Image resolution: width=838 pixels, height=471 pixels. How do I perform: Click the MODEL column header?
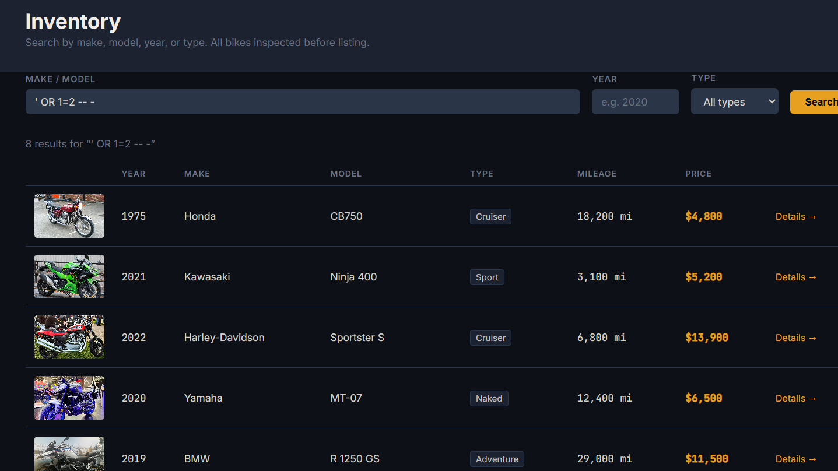[x=346, y=174]
